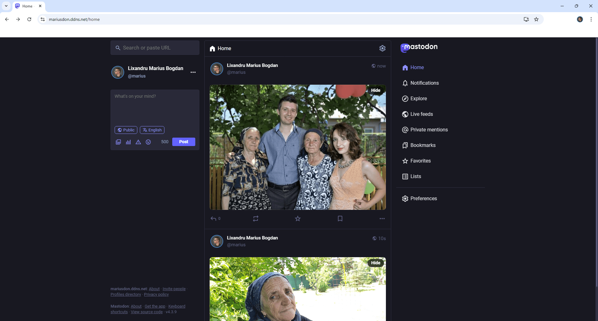Image resolution: width=598 pixels, height=321 pixels.
Task: Open Chrome profile avatar
Action: (580, 19)
